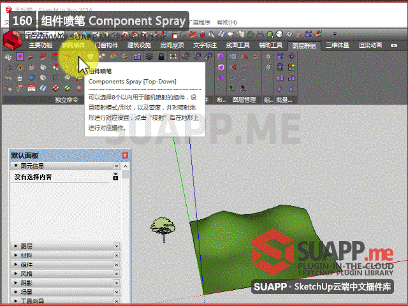Click the red SUAPP logo button
Image resolution: width=408 pixels, height=306 pixels.
[x=13, y=40]
